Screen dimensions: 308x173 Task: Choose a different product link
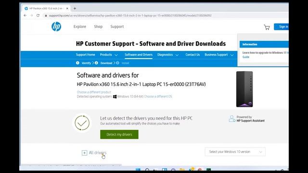(94, 92)
